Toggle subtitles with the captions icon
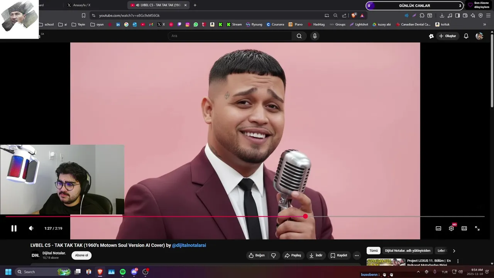This screenshot has height=278, width=494. 438,228
